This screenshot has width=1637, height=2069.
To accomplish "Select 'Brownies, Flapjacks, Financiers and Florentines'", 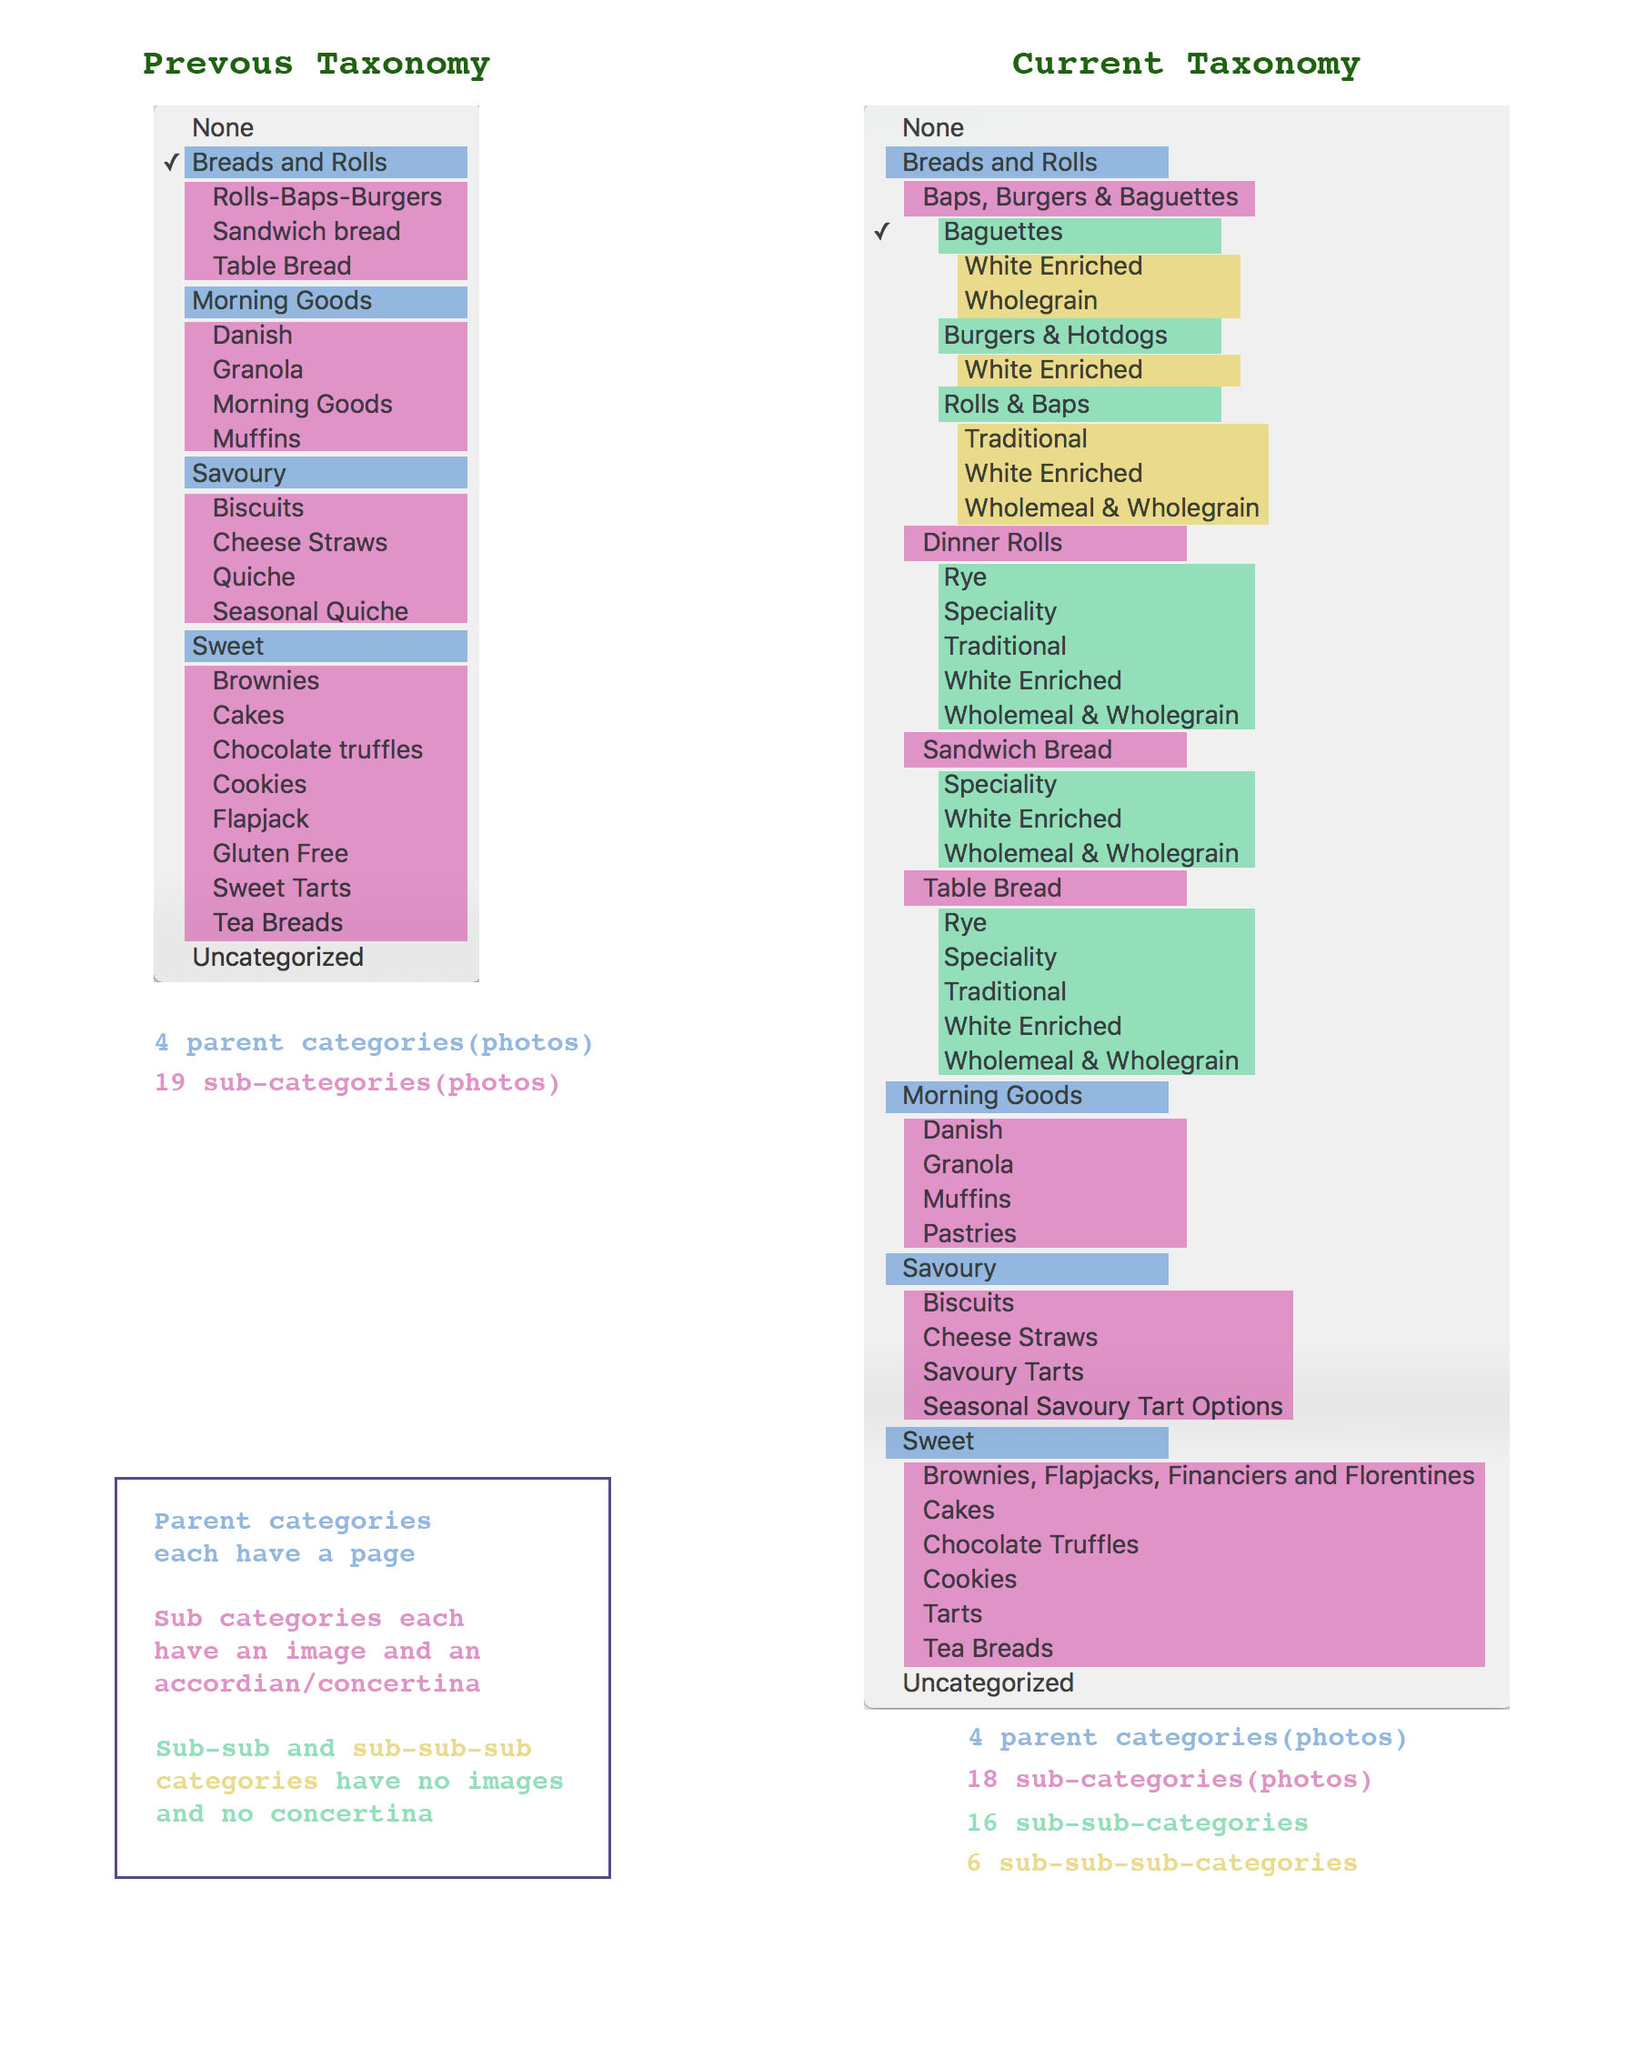I will click(x=1198, y=1475).
